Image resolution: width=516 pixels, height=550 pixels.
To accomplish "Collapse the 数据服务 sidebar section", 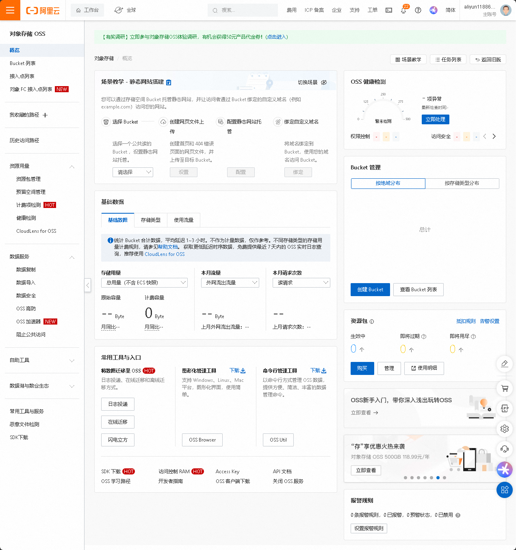I will coord(72,257).
